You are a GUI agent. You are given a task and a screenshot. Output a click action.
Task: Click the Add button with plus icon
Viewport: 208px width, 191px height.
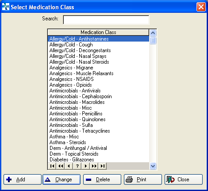pyautogui.click(x=23, y=180)
